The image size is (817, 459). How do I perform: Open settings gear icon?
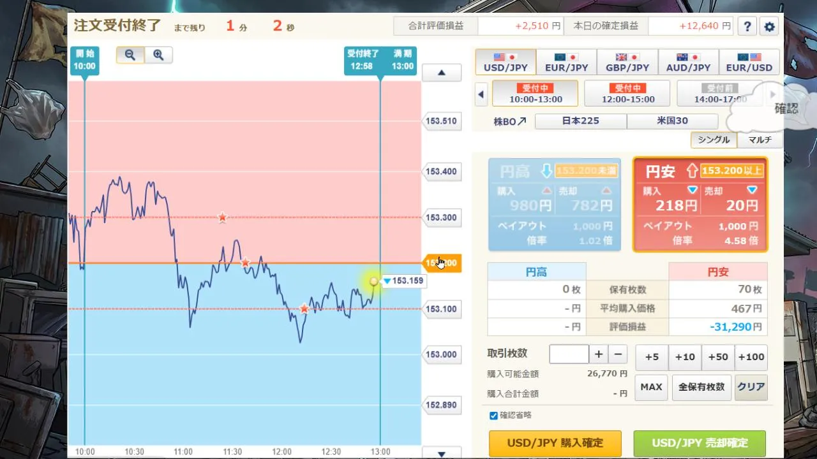(769, 26)
